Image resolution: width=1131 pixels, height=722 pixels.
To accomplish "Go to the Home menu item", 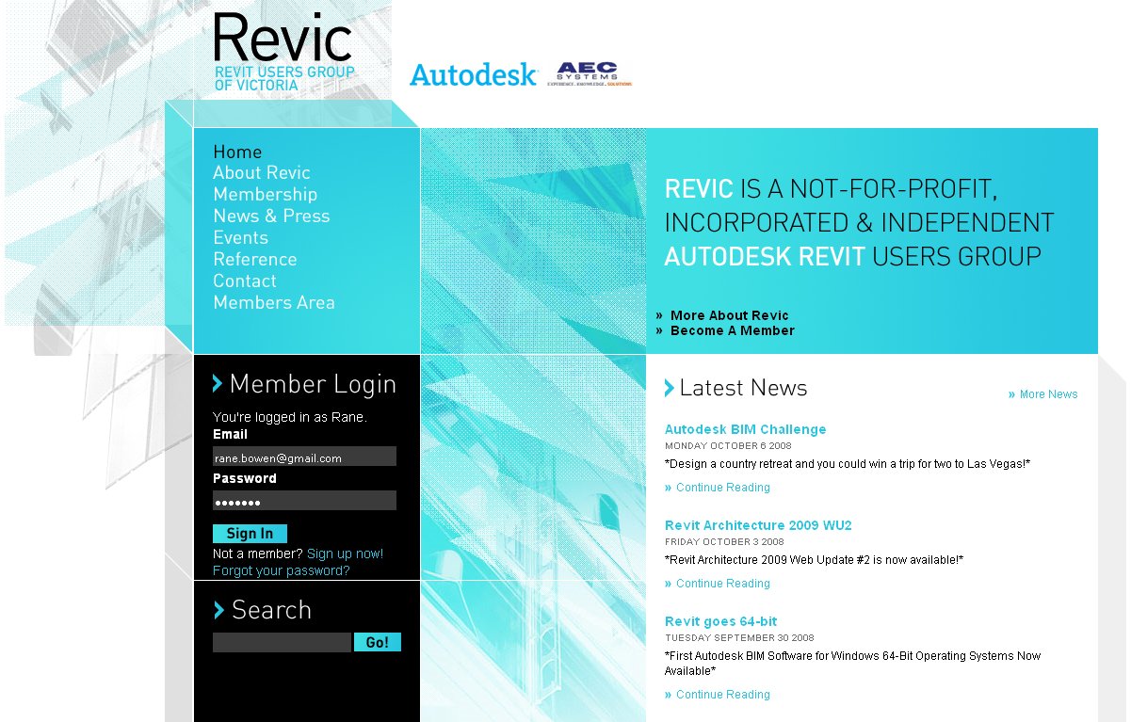I will [237, 152].
